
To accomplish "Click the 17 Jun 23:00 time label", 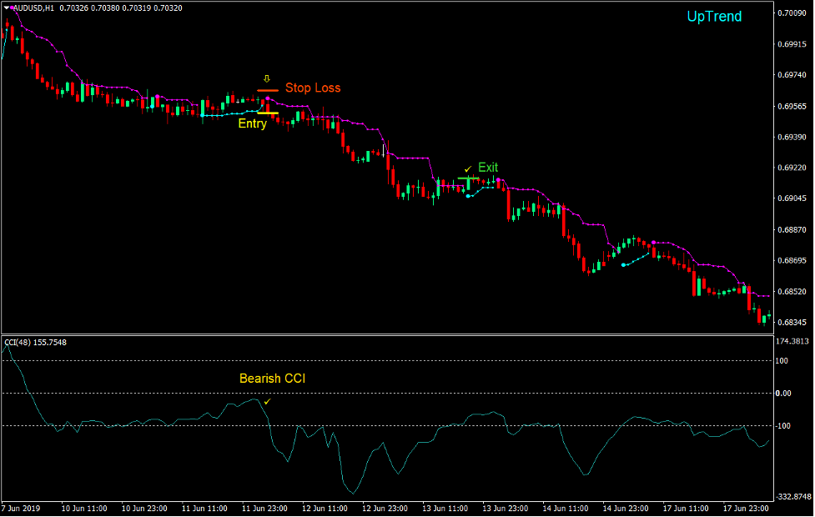I will coord(746,508).
